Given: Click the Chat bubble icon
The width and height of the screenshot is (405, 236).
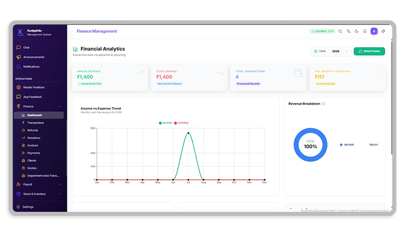Looking at the screenshot, I should pyautogui.click(x=19, y=48).
